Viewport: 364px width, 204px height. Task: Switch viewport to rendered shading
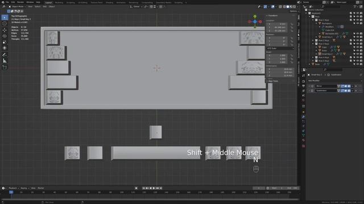tap(294, 7)
